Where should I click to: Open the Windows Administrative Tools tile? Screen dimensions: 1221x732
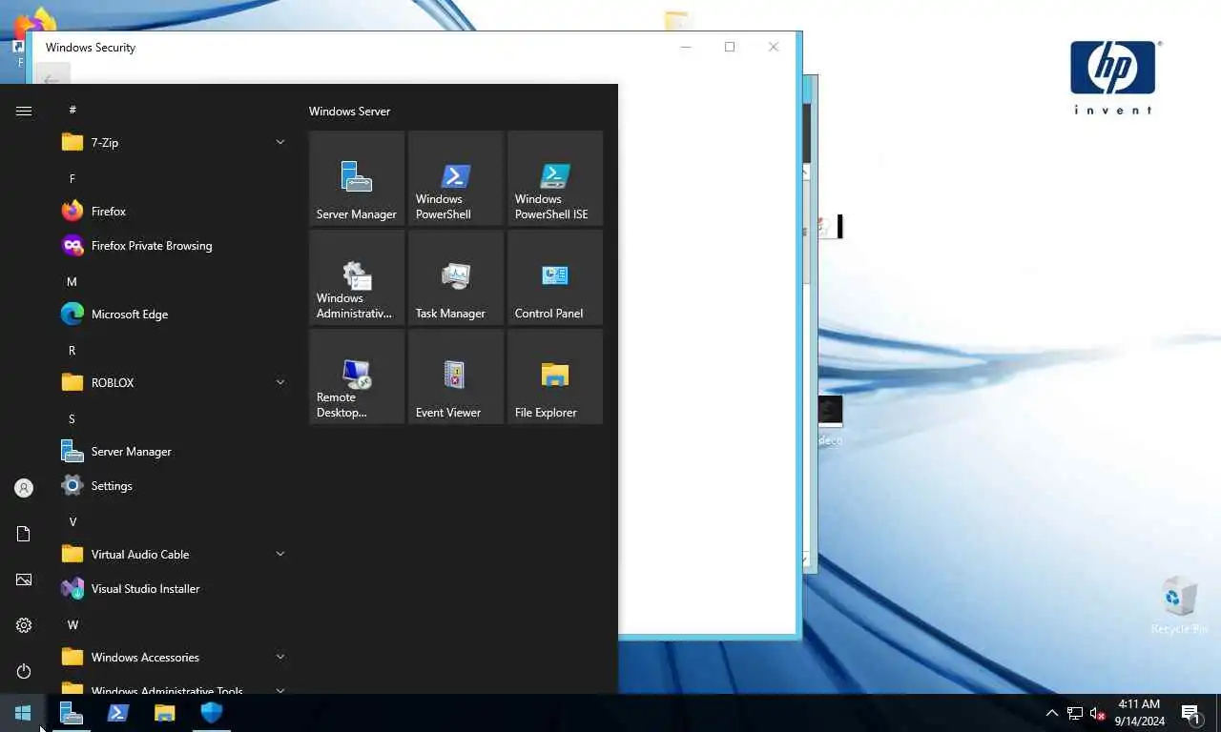[357, 277]
